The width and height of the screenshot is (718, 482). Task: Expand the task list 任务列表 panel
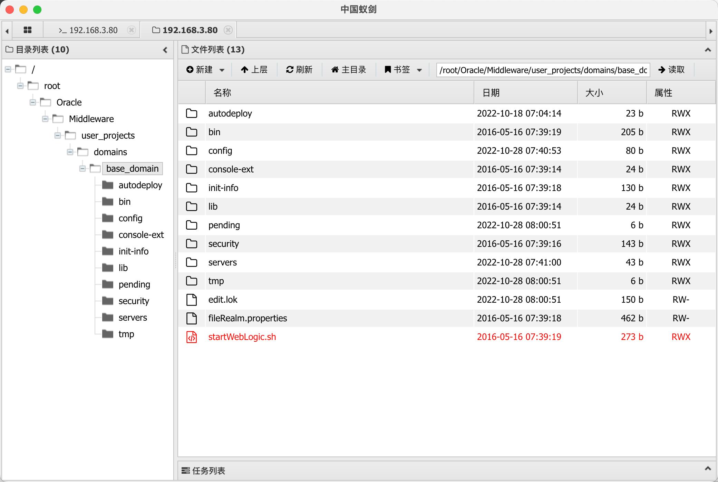[708, 469]
